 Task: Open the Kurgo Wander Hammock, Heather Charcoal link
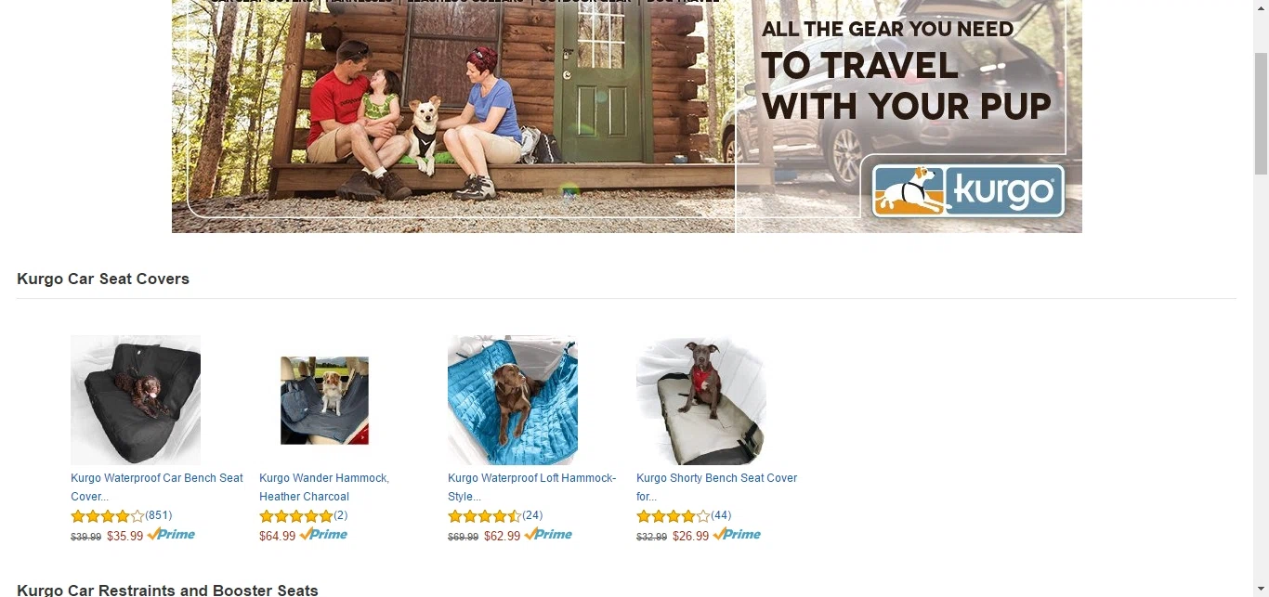[x=324, y=487]
